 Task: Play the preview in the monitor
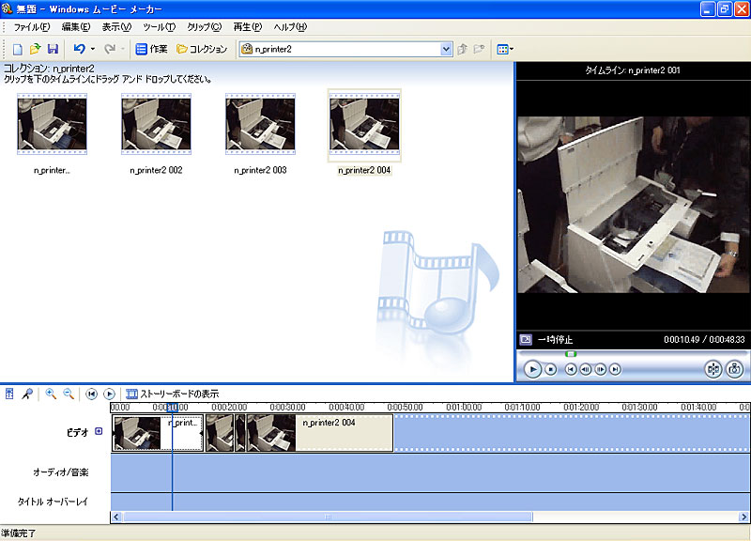[532, 369]
